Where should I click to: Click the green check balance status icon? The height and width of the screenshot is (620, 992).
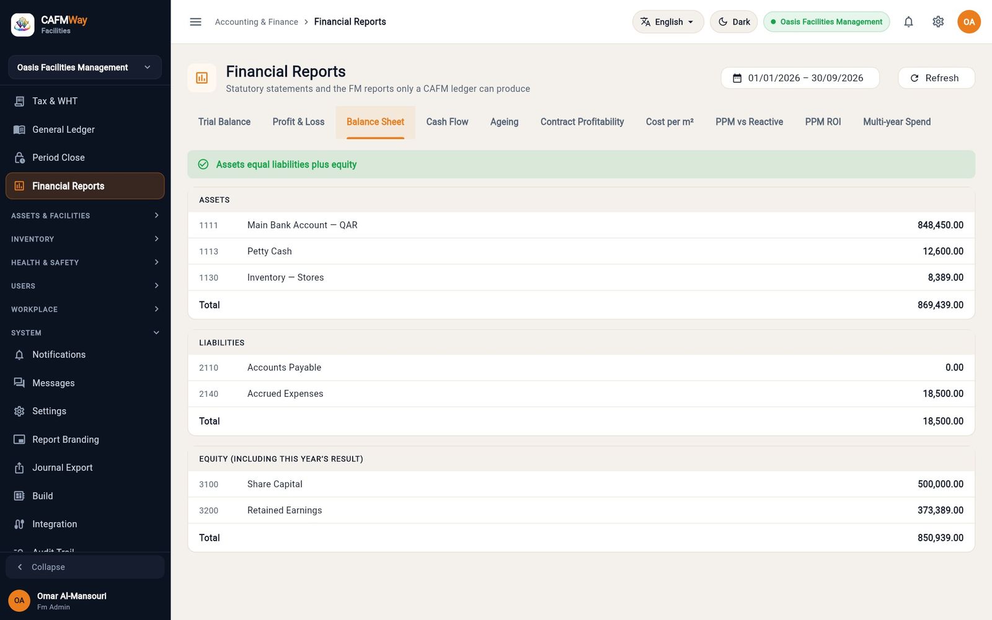(203, 164)
